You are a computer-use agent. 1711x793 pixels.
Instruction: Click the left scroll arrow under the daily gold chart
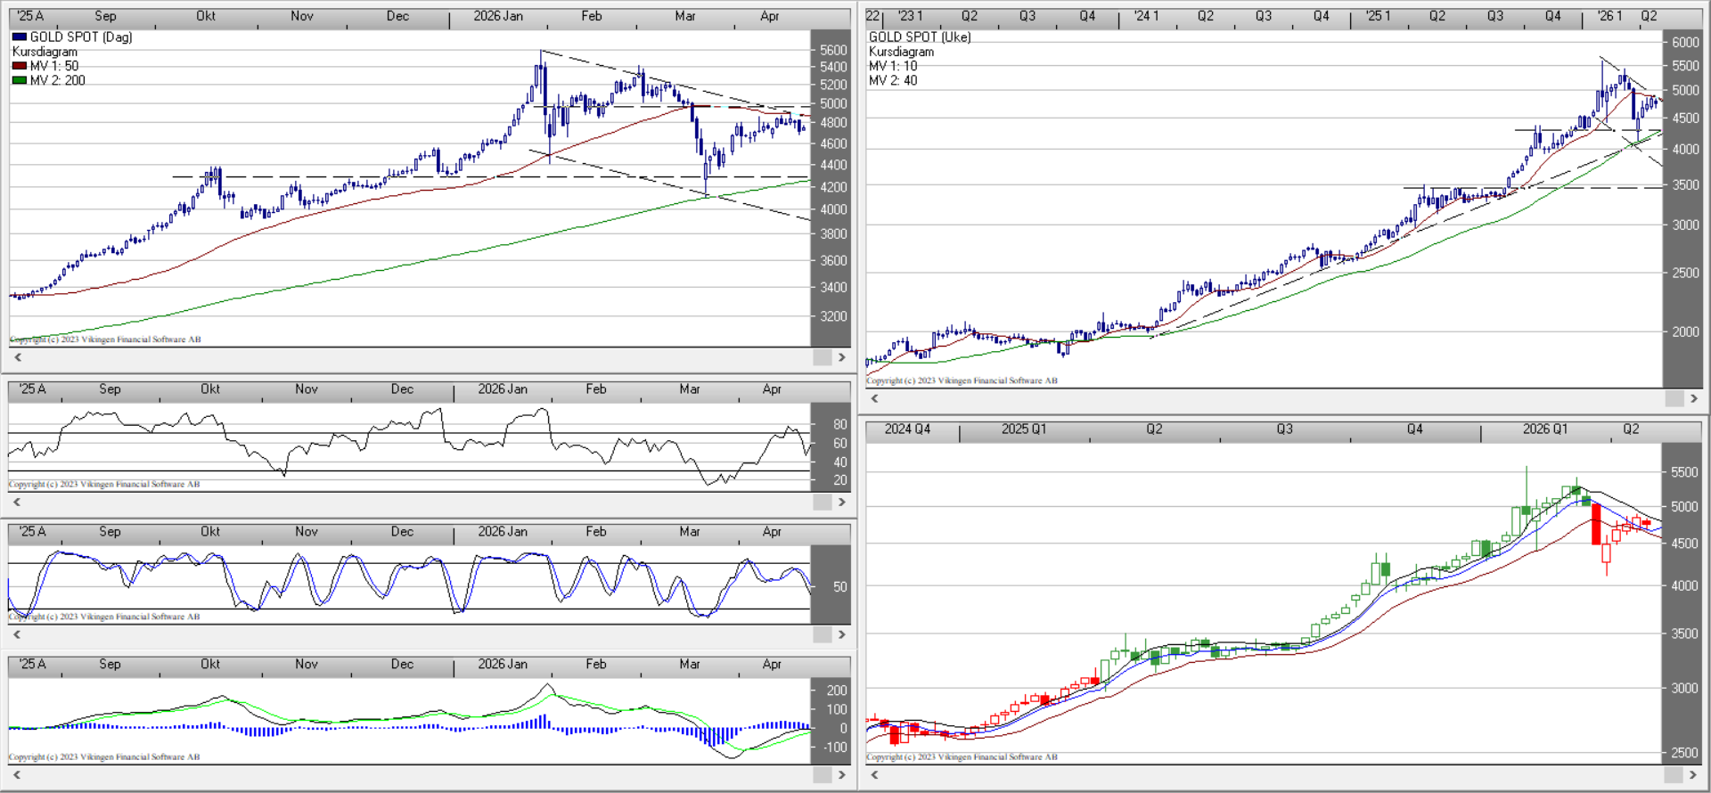coord(17,357)
